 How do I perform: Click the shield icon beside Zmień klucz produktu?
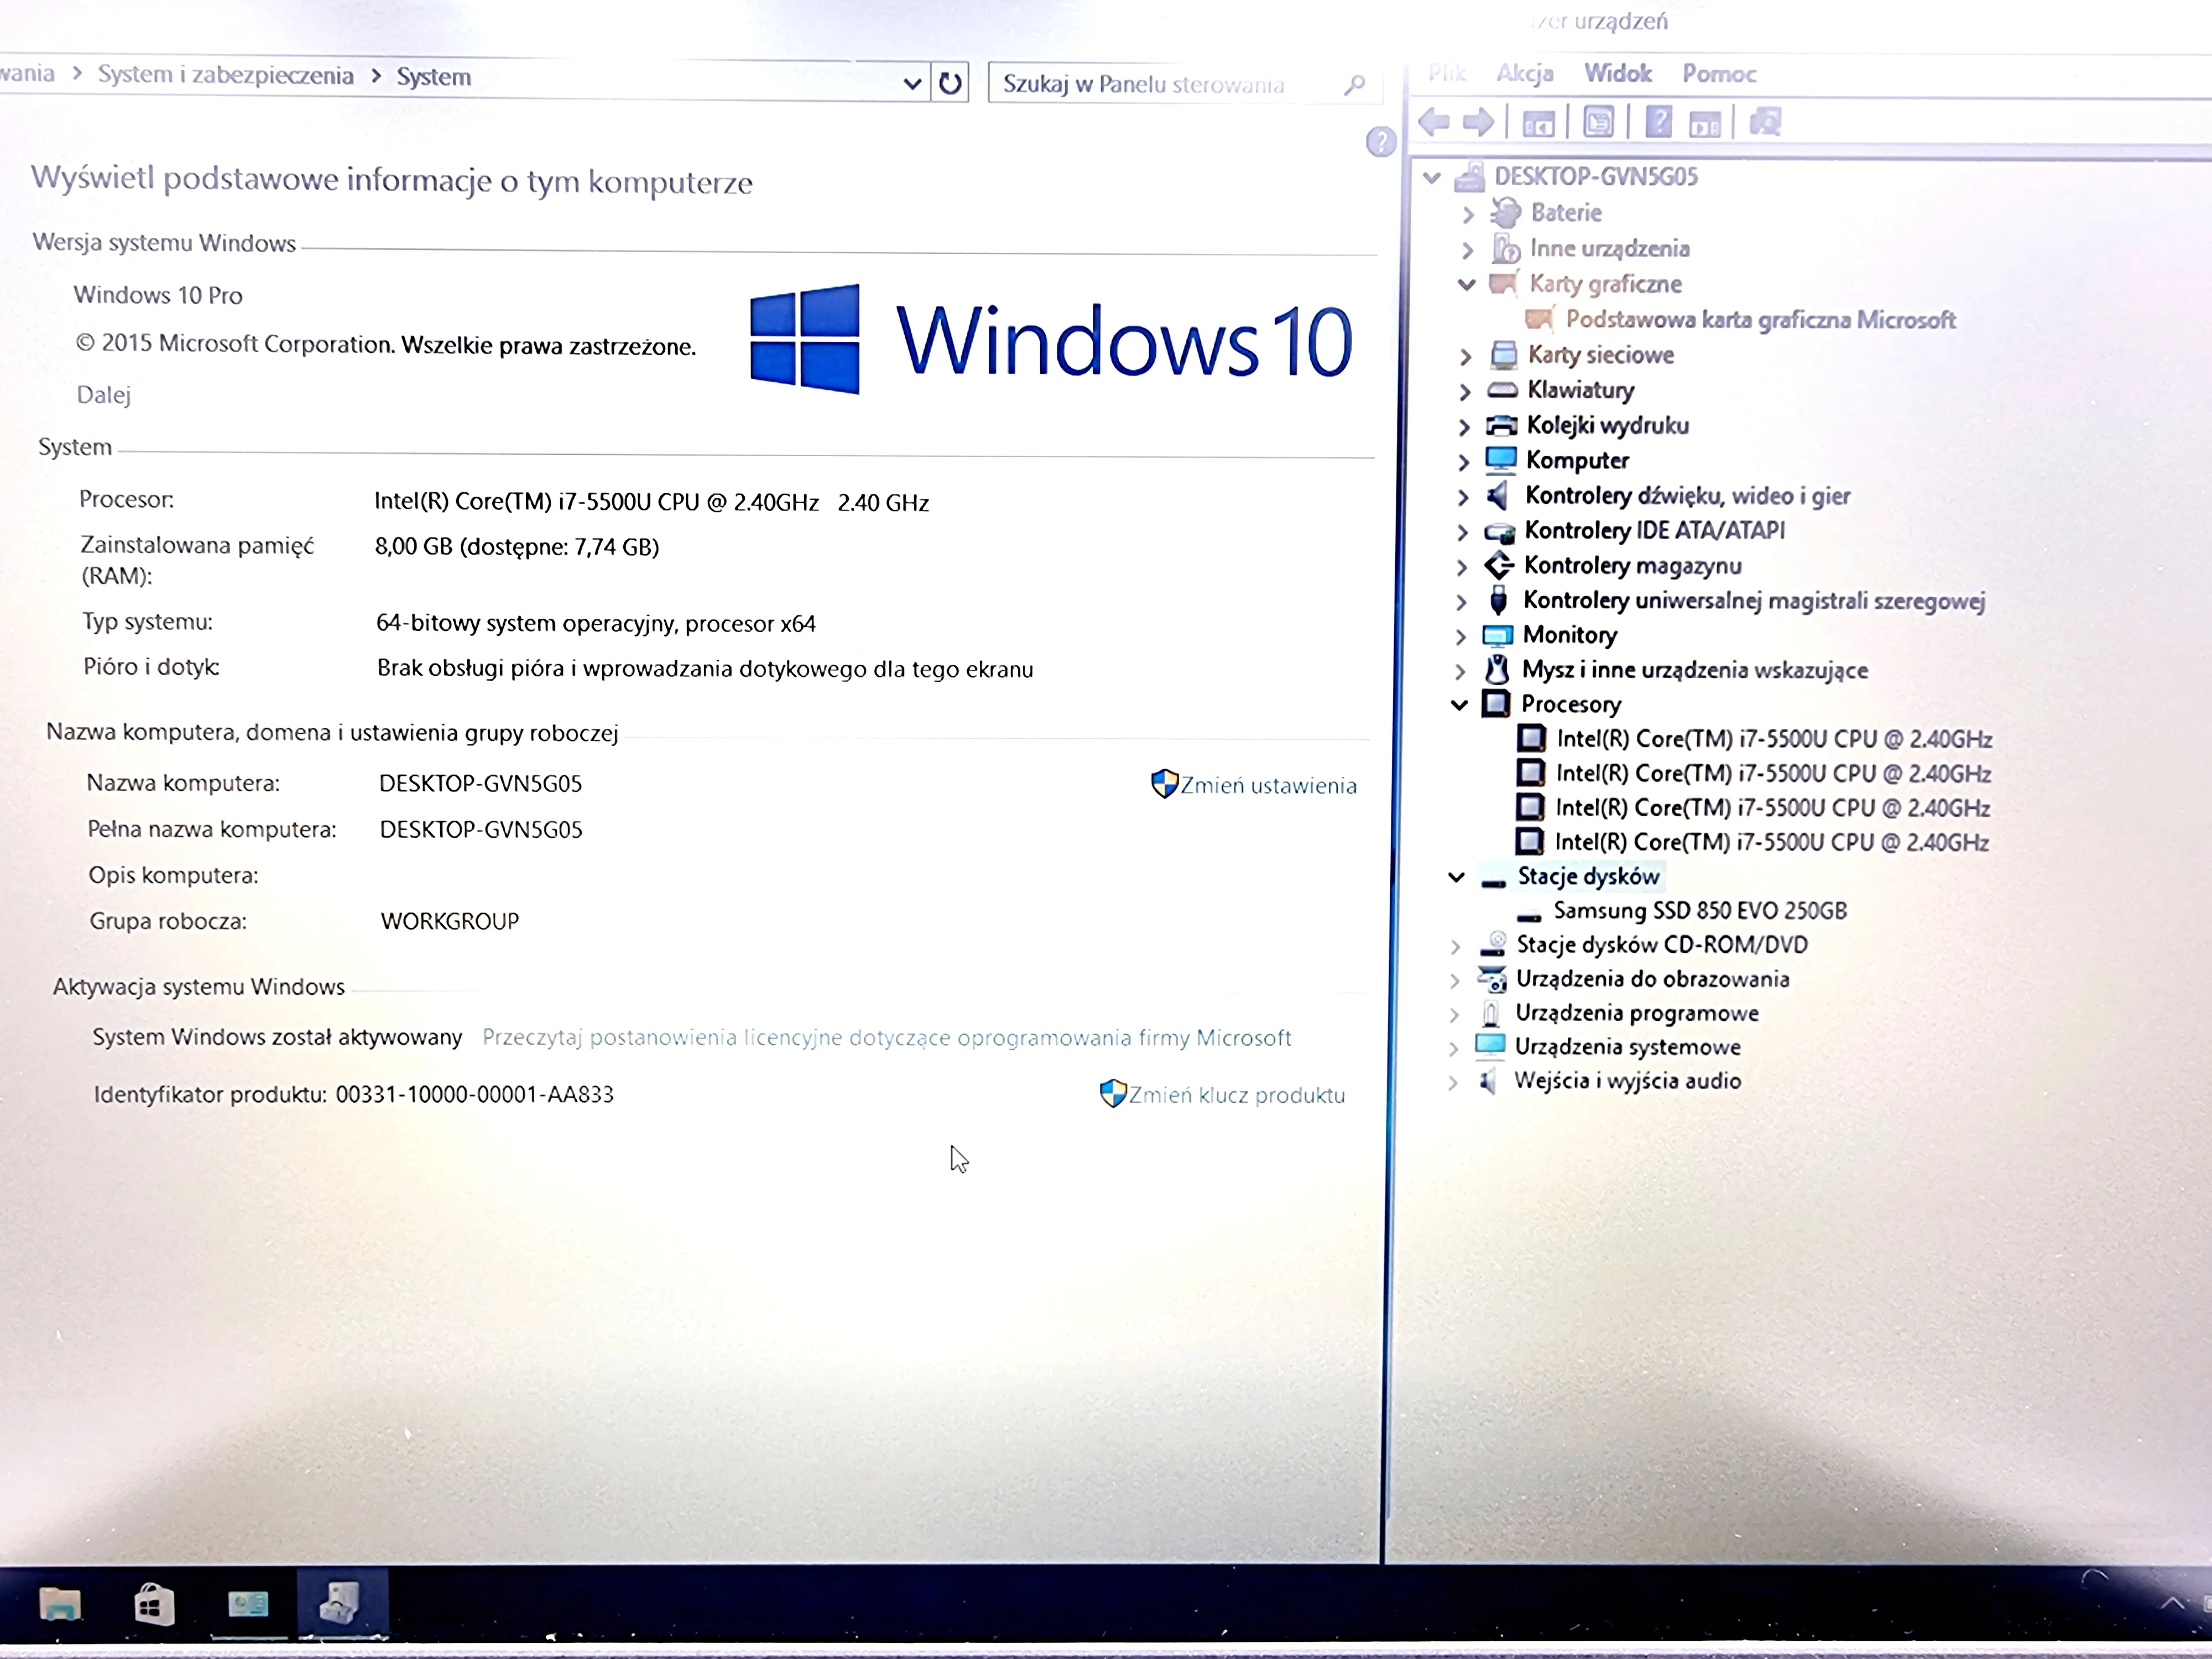(1112, 1094)
